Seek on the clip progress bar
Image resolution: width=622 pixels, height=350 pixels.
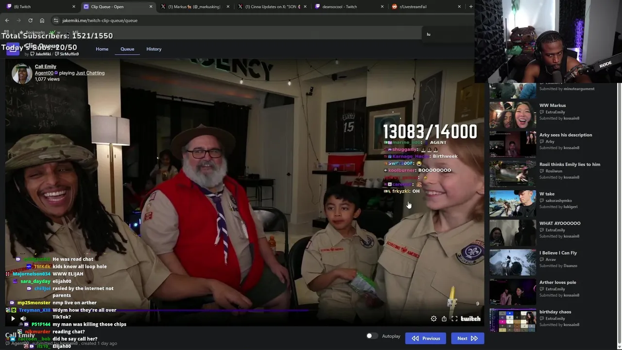tap(245, 310)
